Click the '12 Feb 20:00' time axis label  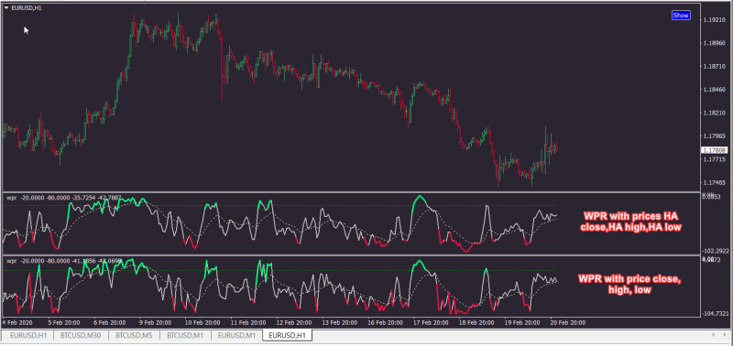click(294, 322)
